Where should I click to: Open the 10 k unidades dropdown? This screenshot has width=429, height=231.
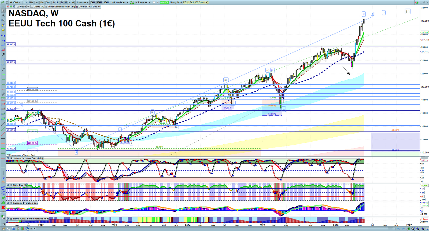120,2
